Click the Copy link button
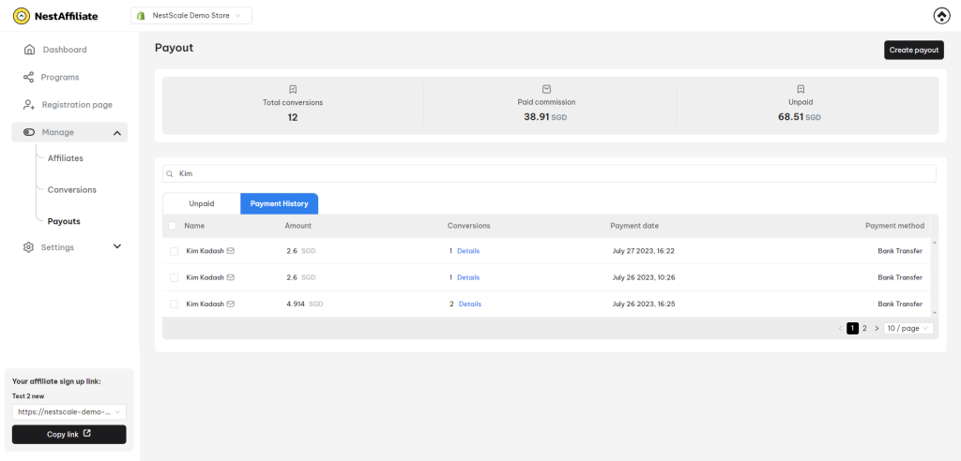The width and height of the screenshot is (961, 461). pyautogui.click(x=69, y=434)
